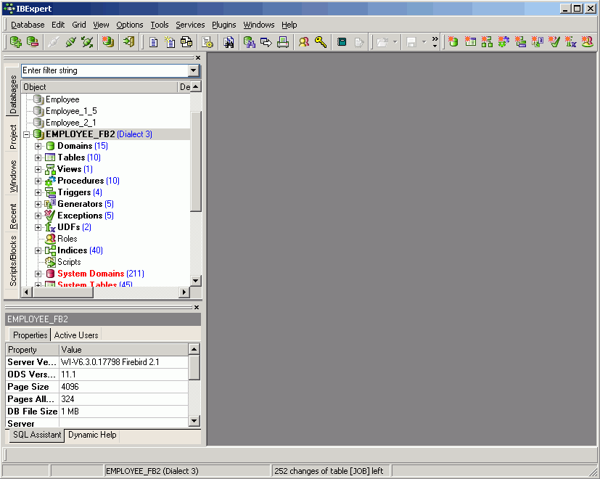Open the filter string dropdown arrow

click(x=193, y=70)
